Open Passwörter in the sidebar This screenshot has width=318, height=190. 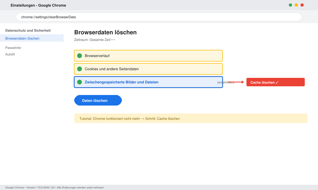[x=13, y=48]
